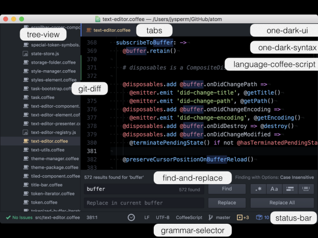The width and height of the screenshot is (318, 238).
Task: Click the circular clock icon in status bar
Action: [131, 217]
